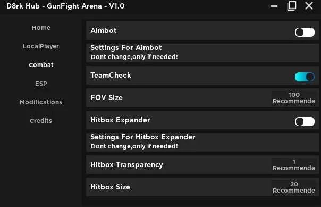Focus the Hitbox Transparency value field
Viewport: 321px width, 207px height.
[x=294, y=165]
